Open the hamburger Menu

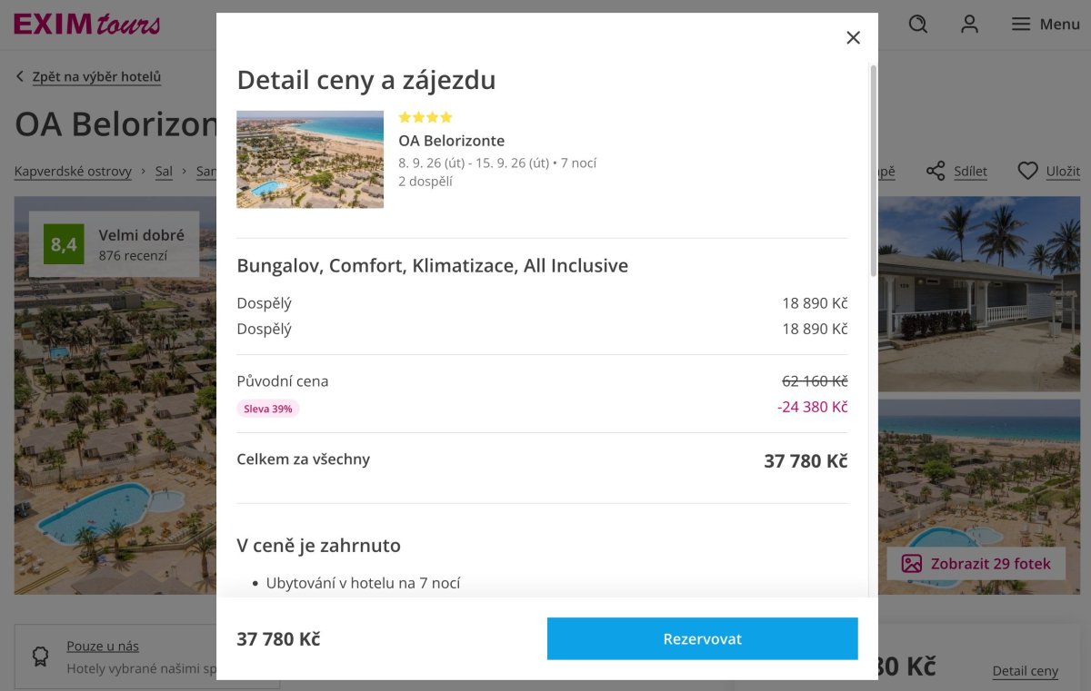click(1046, 25)
